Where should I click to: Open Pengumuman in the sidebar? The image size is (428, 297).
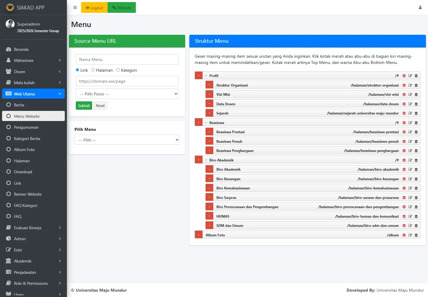(x=26, y=127)
